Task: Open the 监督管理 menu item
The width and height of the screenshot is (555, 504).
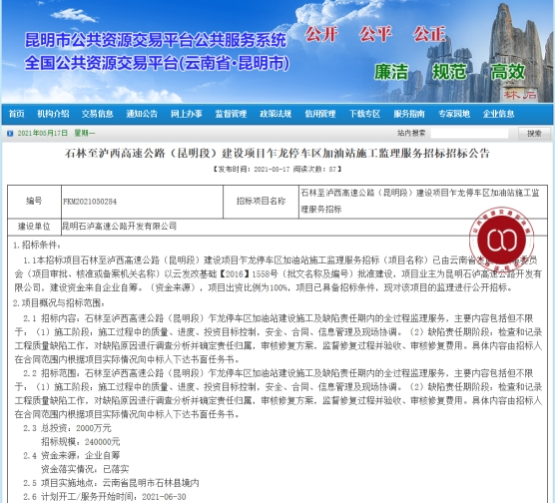Action: (232, 114)
